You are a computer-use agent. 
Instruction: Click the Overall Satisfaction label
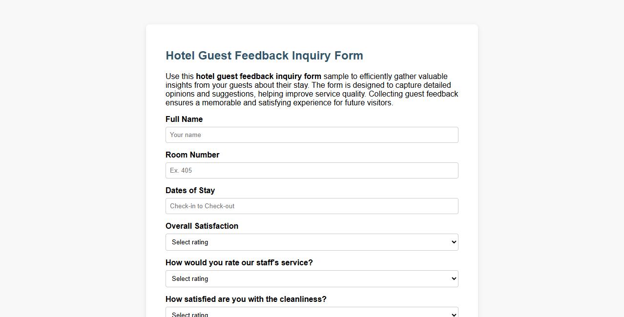[x=202, y=226]
